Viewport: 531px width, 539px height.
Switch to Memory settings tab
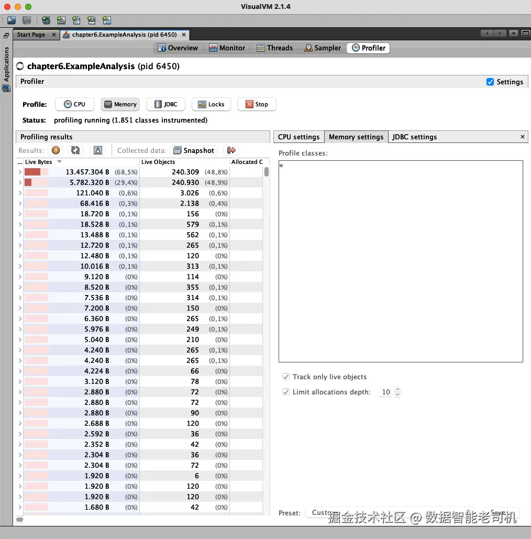tap(356, 137)
